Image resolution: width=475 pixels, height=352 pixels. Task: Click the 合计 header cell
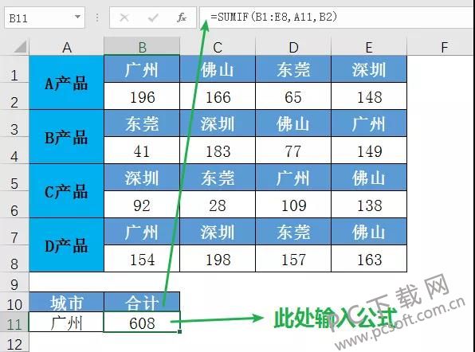142,302
